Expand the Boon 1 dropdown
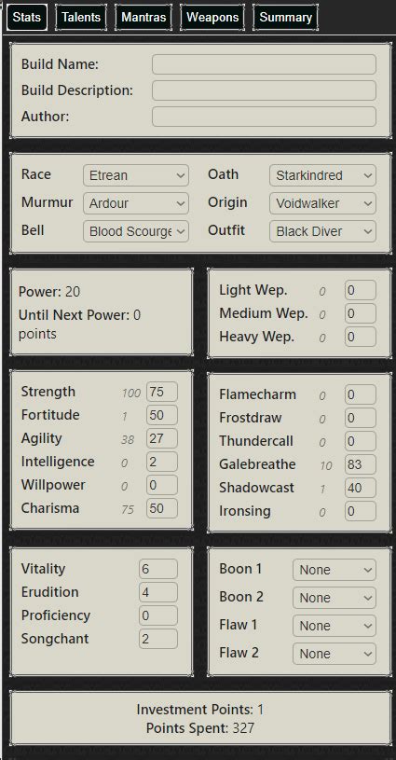 [x=335, y=570]
